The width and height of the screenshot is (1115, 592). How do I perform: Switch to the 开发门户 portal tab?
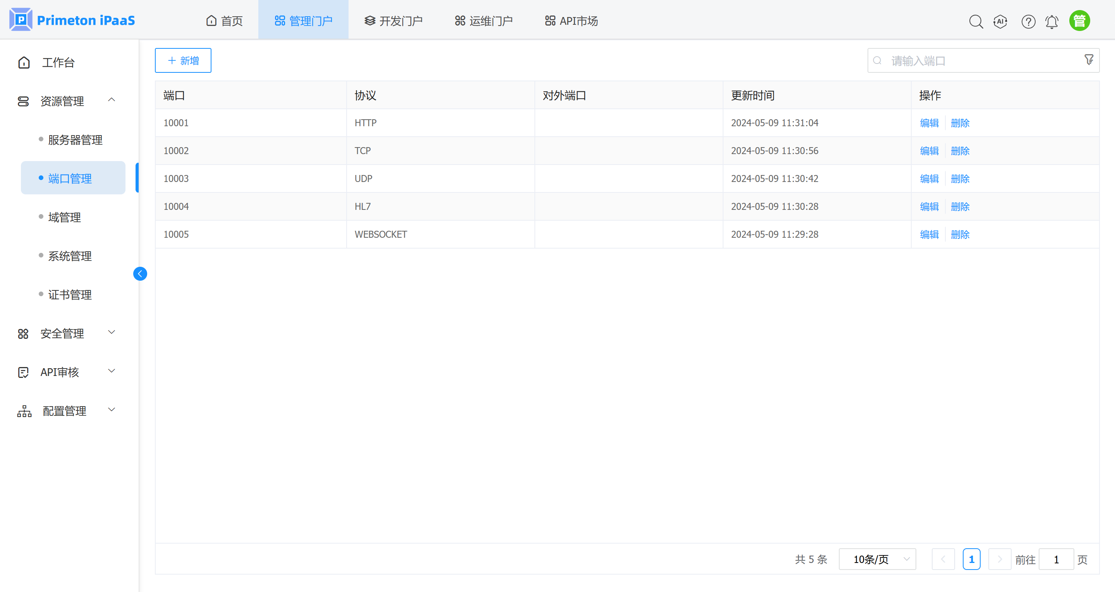393,20
